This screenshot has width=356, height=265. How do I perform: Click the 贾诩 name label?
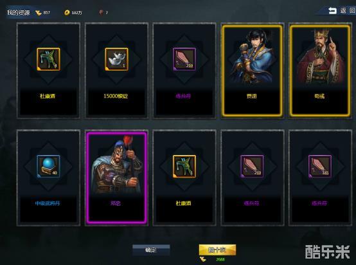pos(252,96)
